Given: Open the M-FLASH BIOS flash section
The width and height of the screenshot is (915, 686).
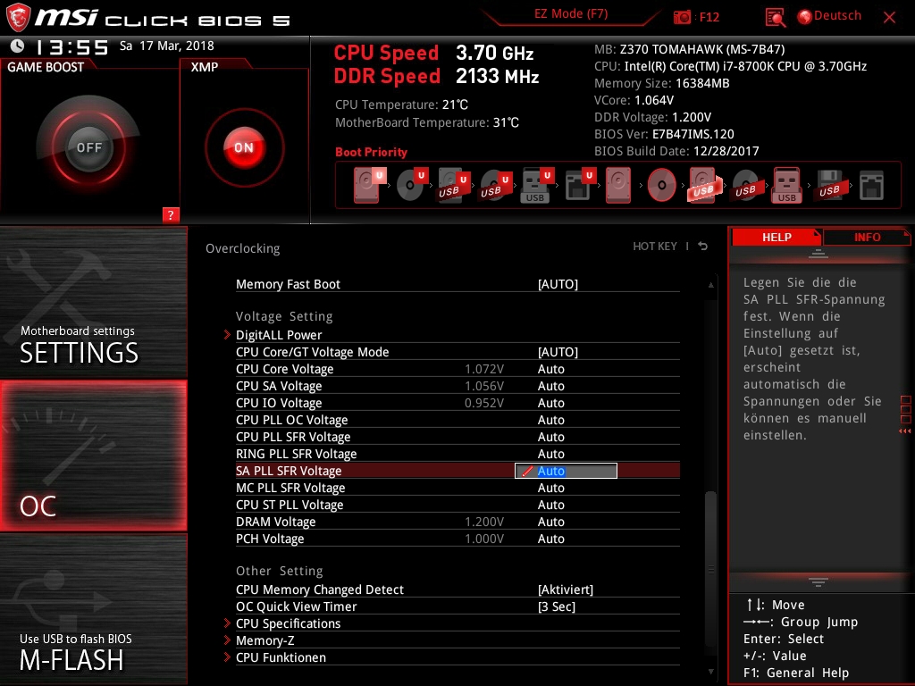Looking at the screenshot, I should [93, 609].
